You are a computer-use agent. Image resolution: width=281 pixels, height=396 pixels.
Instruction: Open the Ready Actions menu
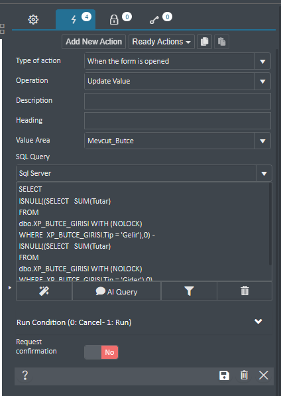[162, 42]
